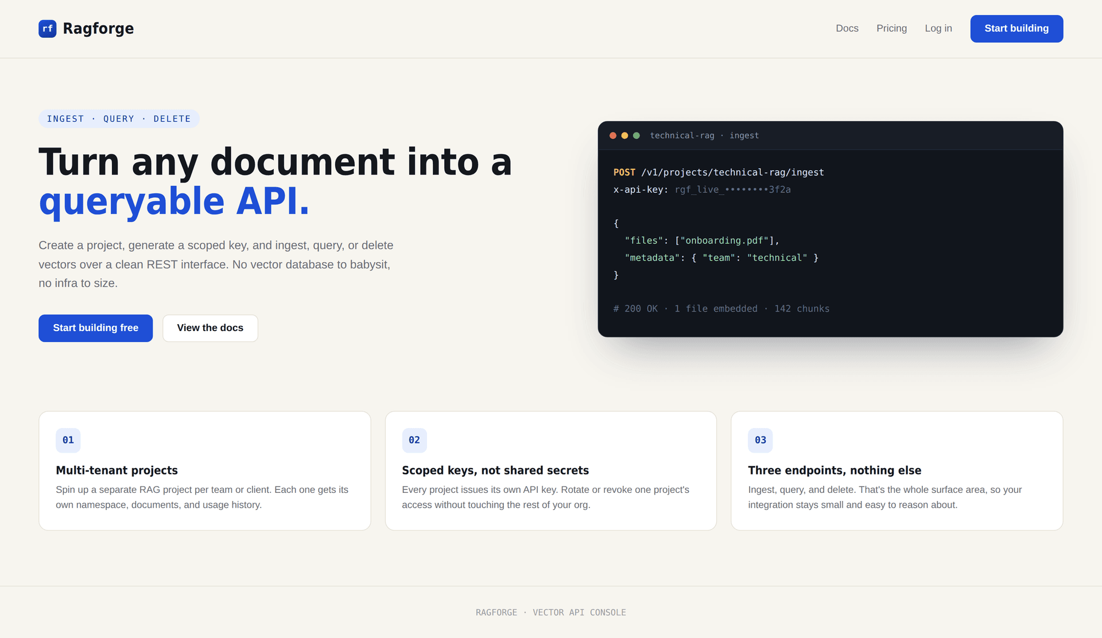Click the RAGFORGE · VECTOR API CONSOLE footer text

click(551, 613)
